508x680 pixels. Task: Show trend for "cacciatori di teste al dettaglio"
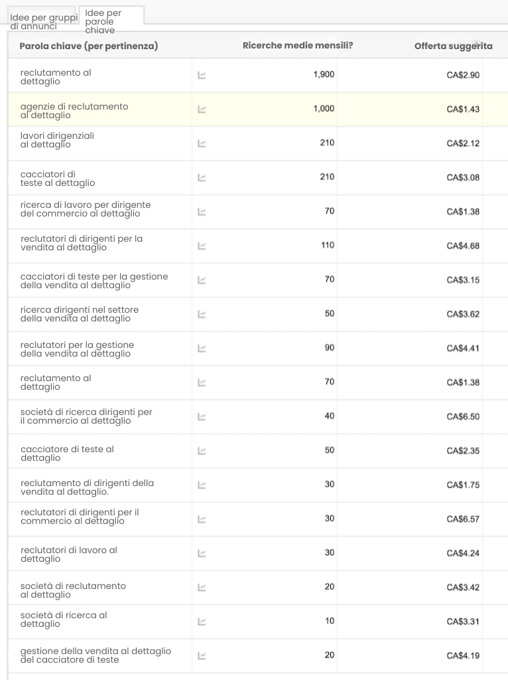(201, 177)
